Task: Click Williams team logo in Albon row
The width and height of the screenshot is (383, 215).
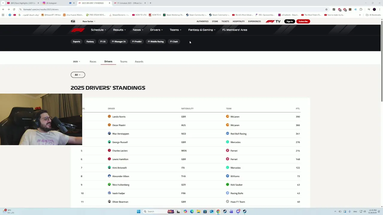Action: pyautogui.click(x=227, y=176)
